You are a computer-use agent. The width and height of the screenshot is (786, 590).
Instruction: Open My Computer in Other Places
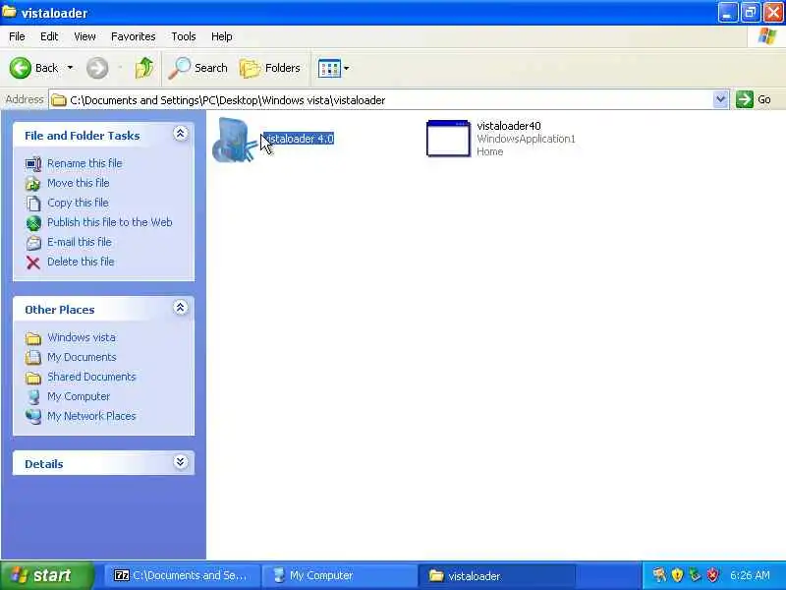[x=79, y=396]
